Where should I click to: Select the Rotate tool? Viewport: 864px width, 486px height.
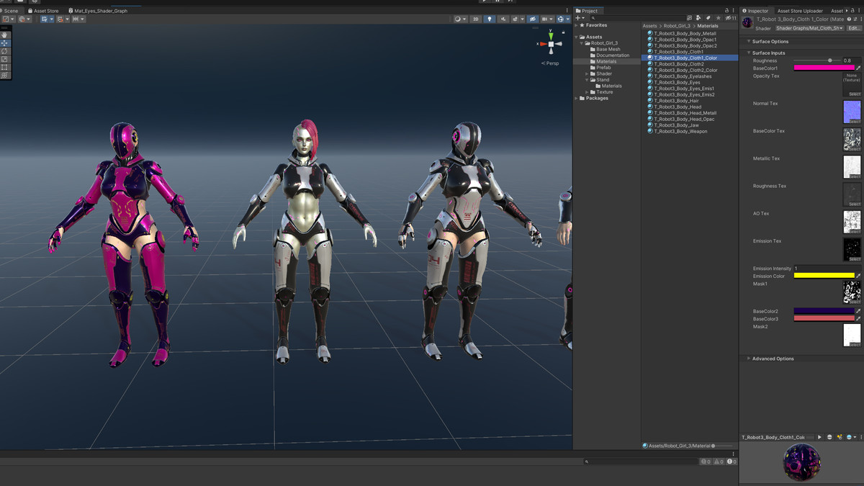[4, 51]
